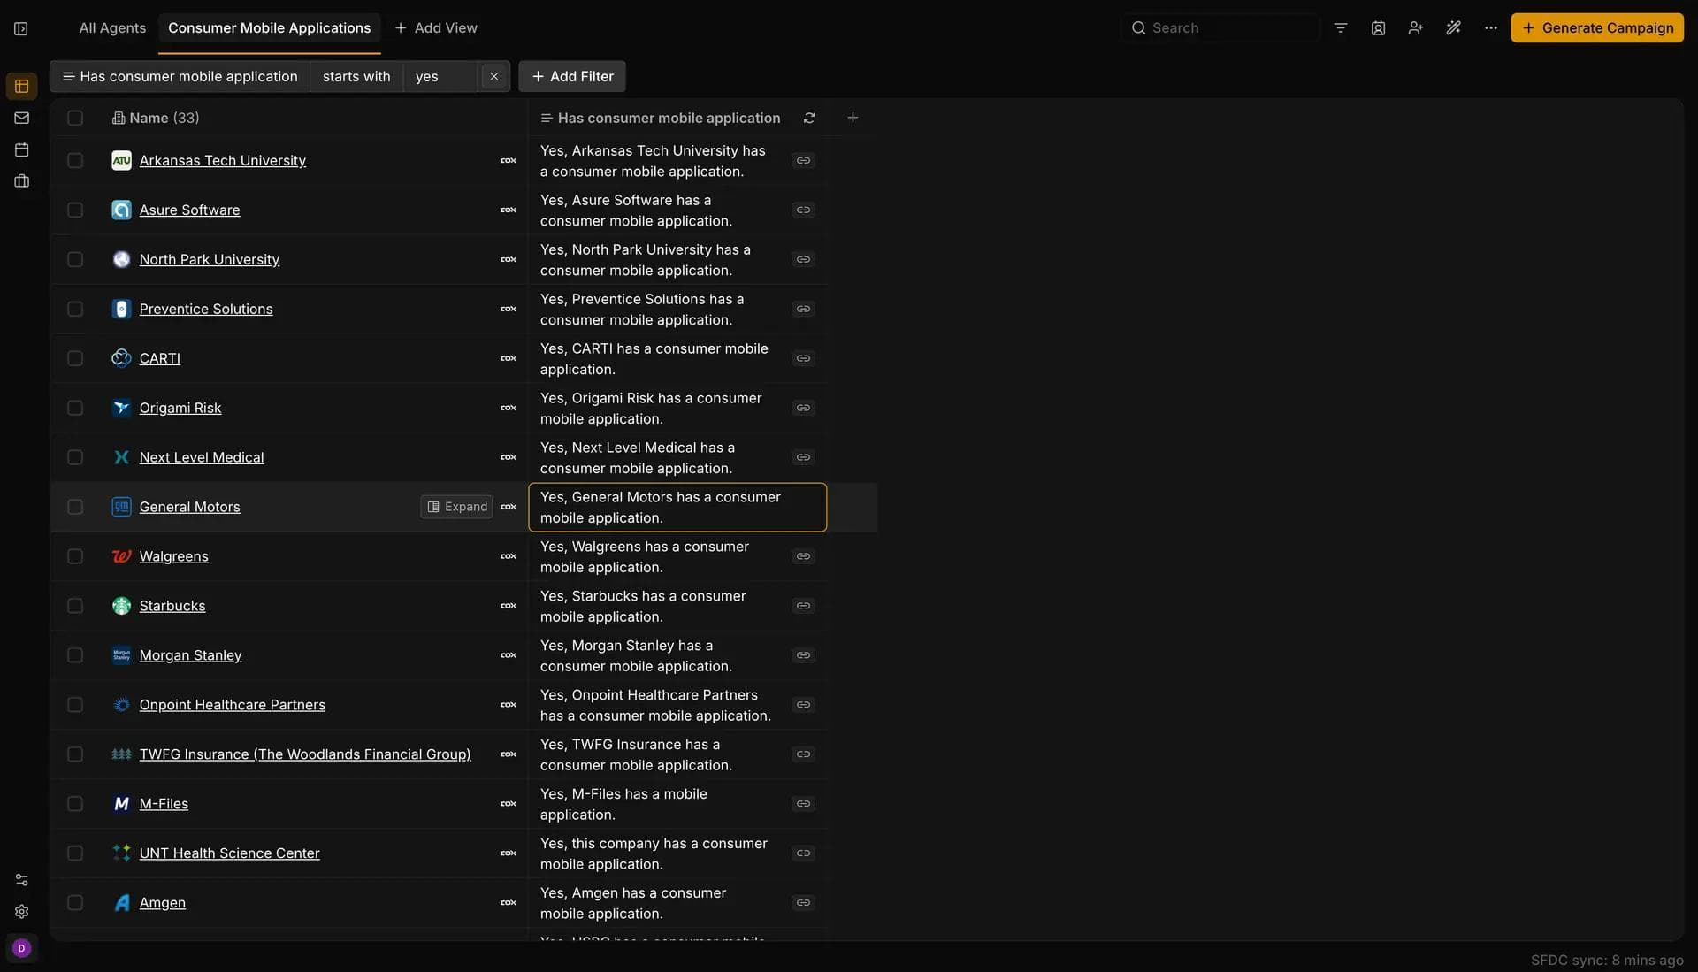The width and height of the screenshot is (1698, 972).
Task: Expand the General Motors row
Action: (456, 507)
